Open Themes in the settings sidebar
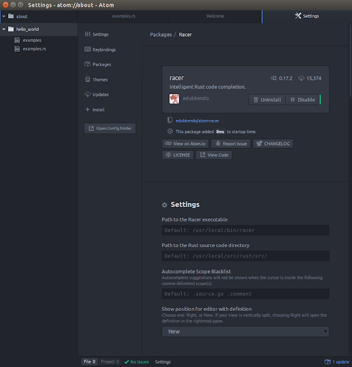 pos(96,80)
